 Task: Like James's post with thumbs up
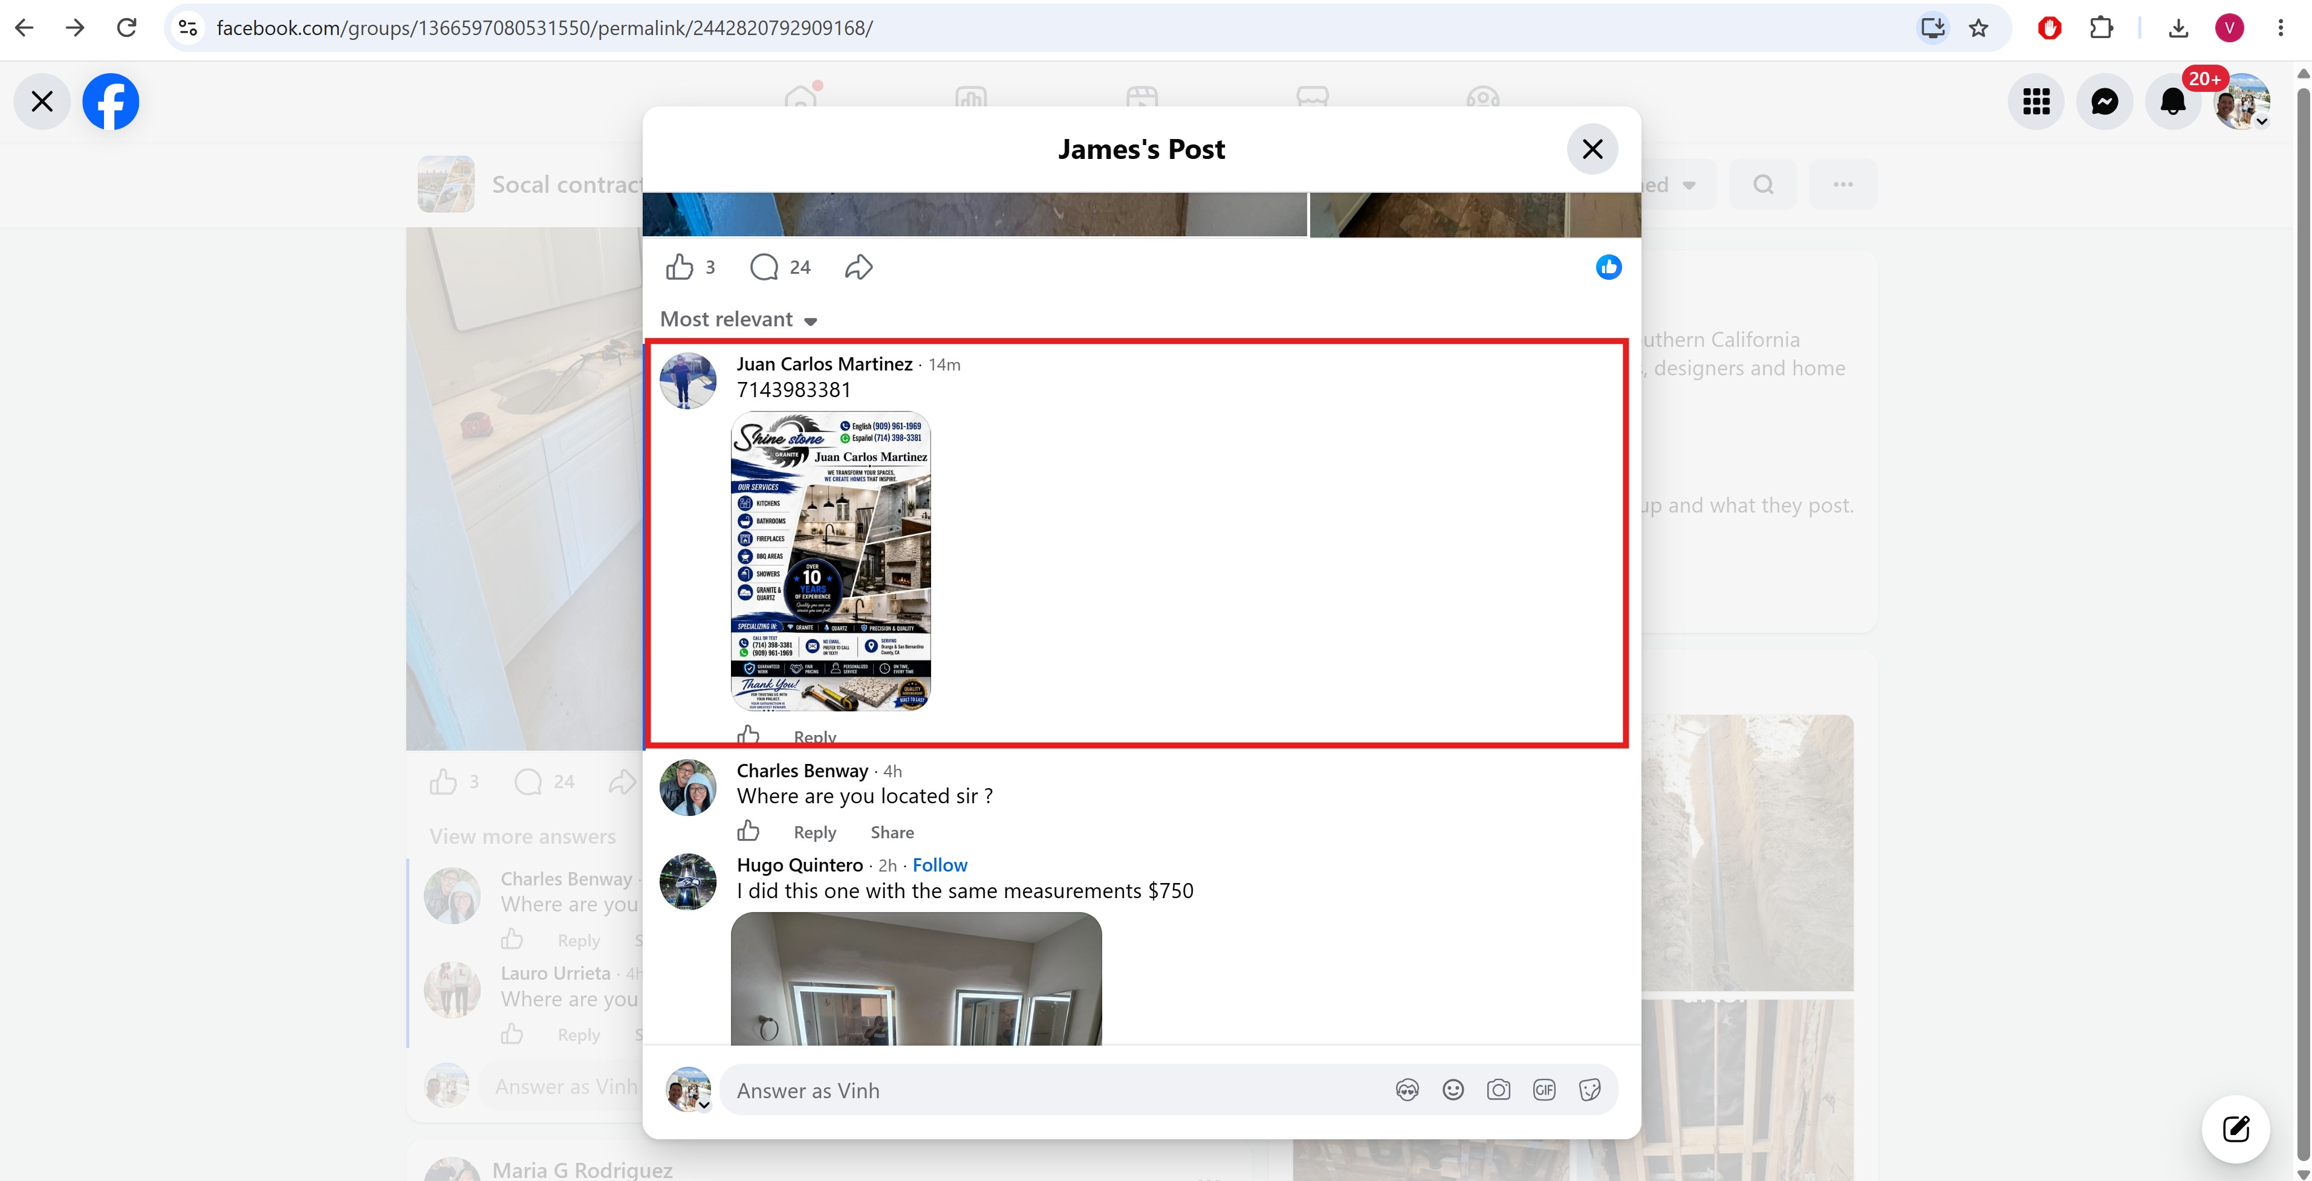[680, 267]
